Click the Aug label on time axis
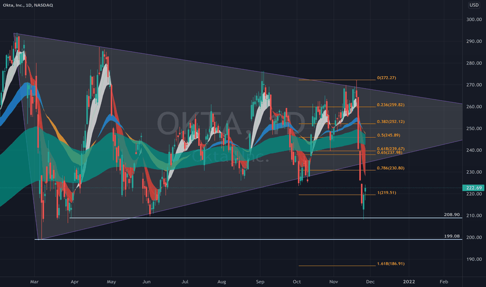 tap(222, 282)
